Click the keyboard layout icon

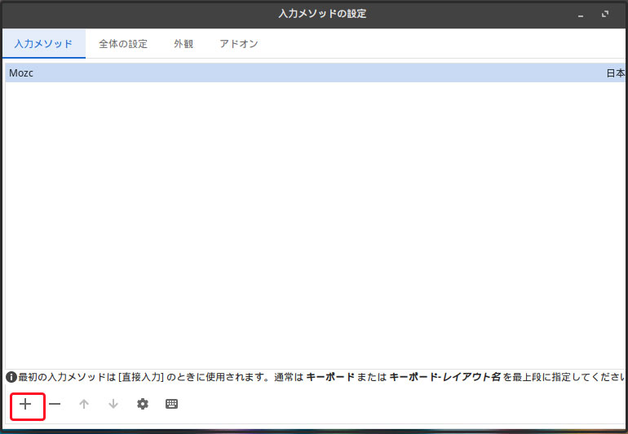171,404
